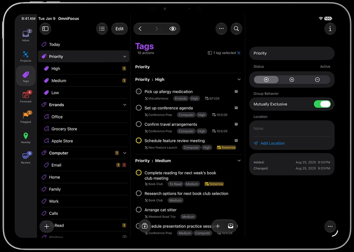The image size is (354, 252).
Task: Switch to the Projects perspective
Action: (26, 56)
